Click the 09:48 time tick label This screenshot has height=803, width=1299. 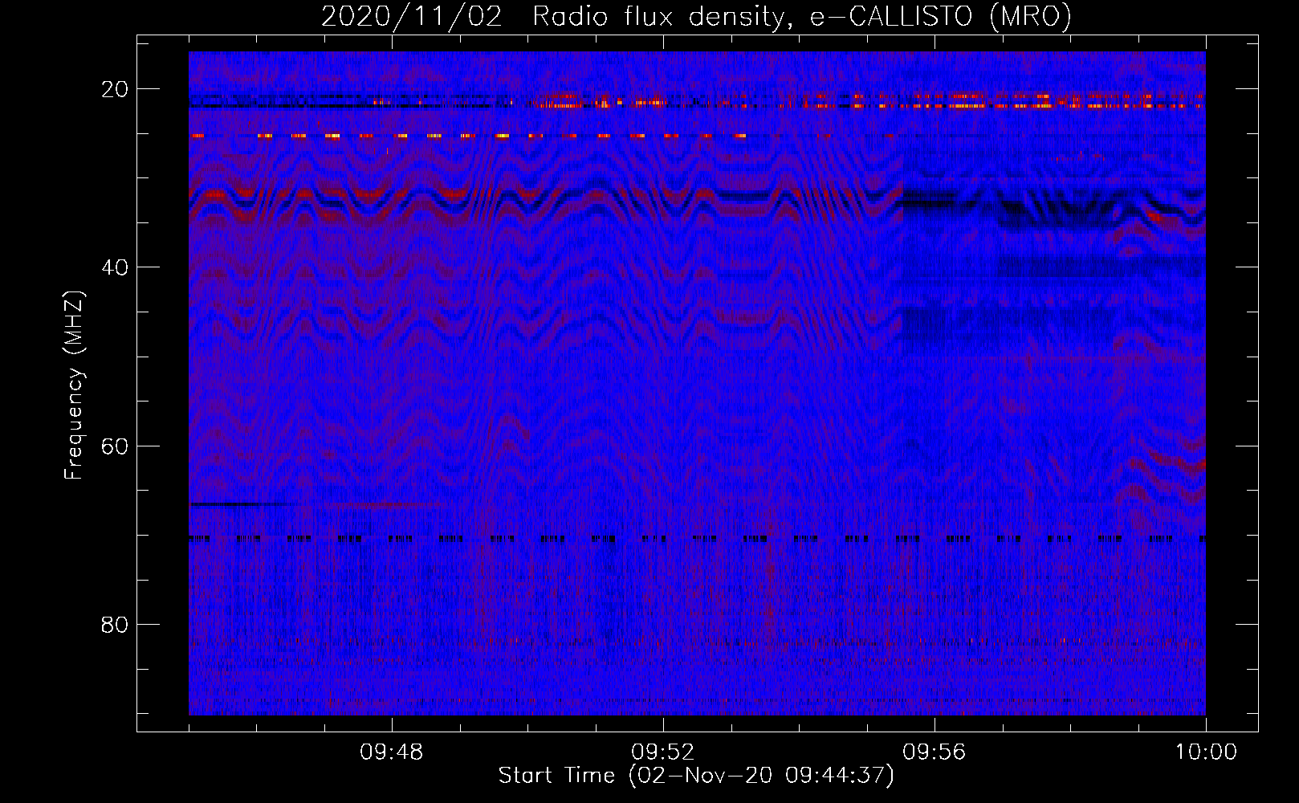(x=391, y=752)
